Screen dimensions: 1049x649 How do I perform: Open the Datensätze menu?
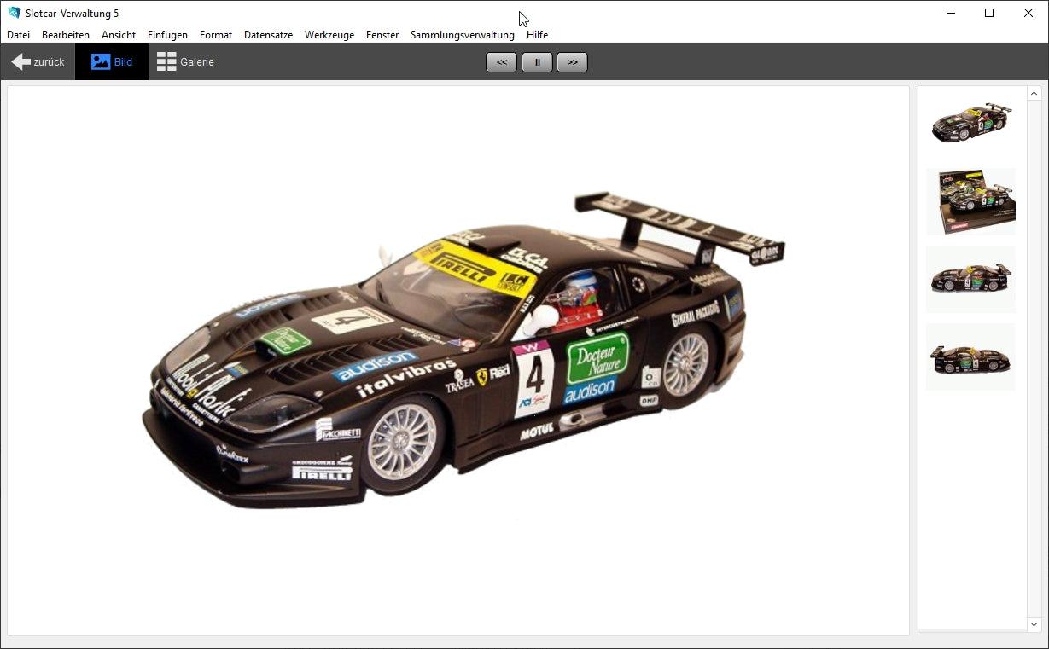point(268,34)
